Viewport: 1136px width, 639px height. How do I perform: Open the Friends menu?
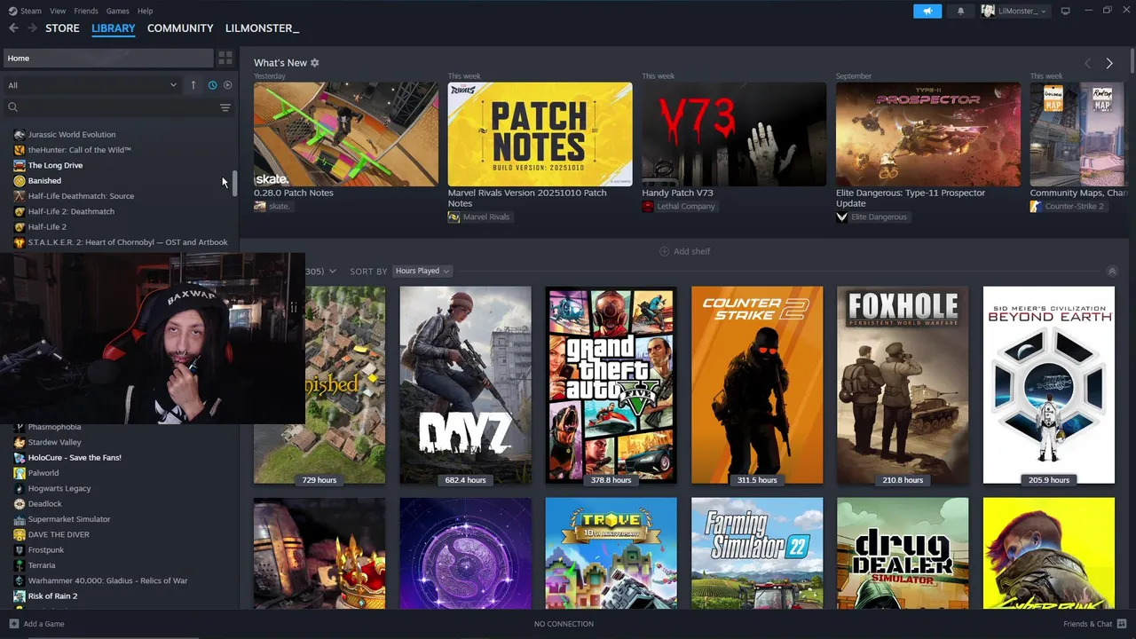(86, 11)
